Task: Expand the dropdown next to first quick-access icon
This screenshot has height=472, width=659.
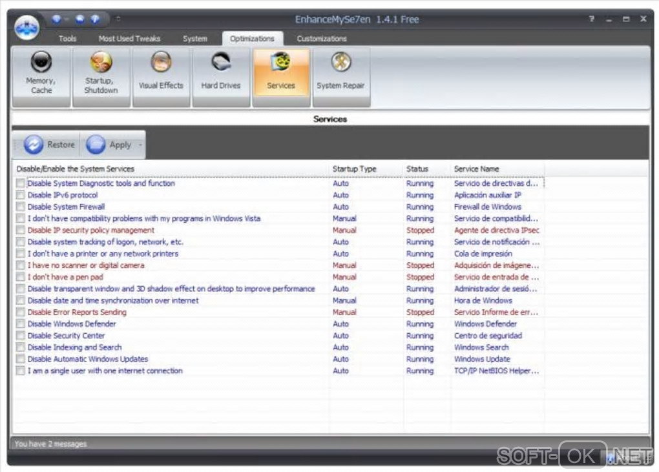Action: [67, 19]
